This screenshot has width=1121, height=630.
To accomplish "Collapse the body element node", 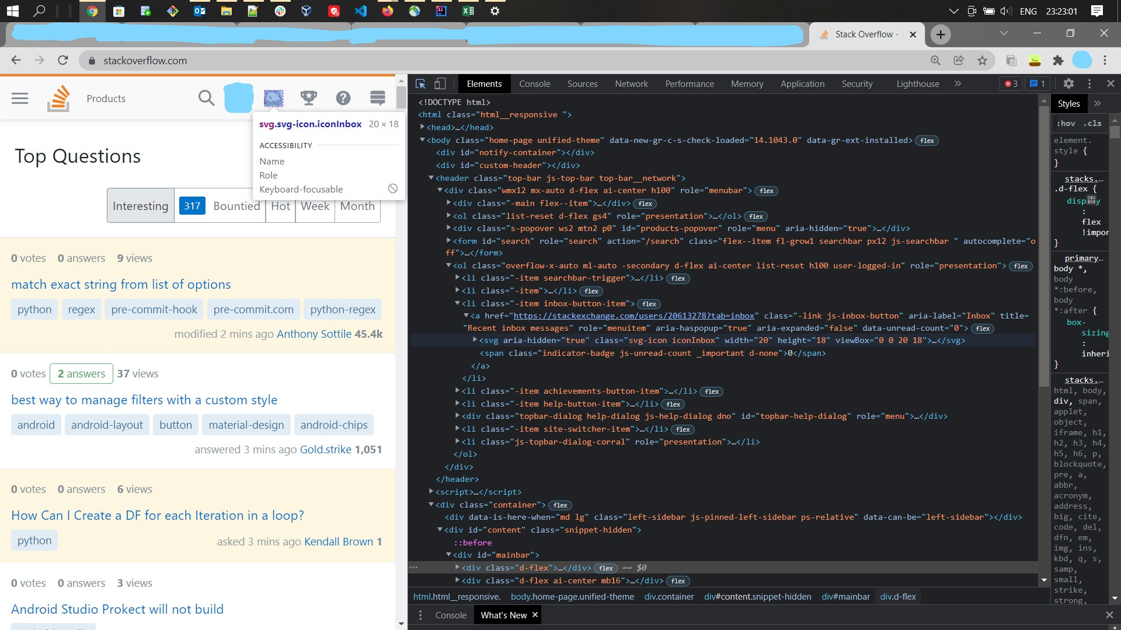I will coord(422,140).
